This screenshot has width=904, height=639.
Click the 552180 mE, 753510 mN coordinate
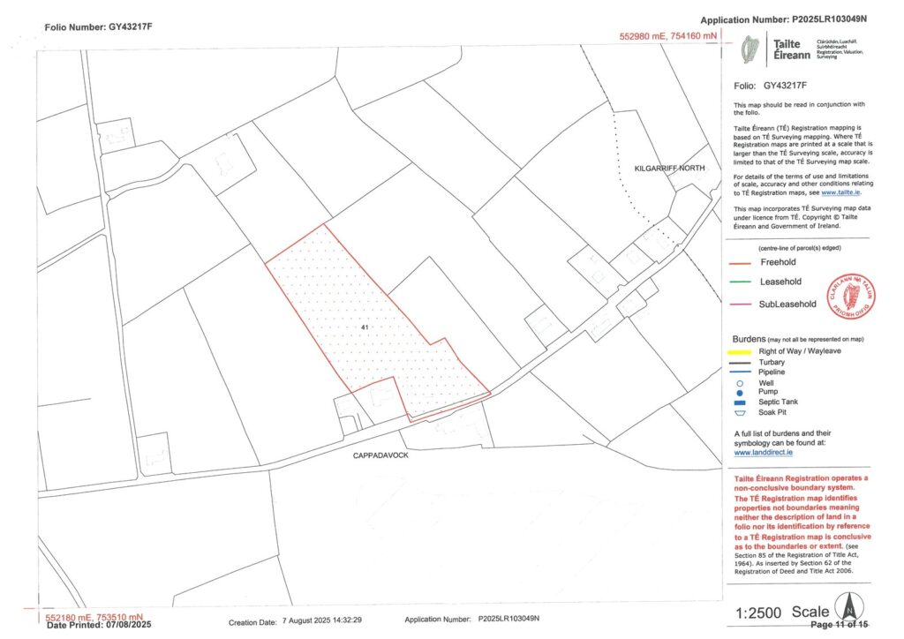pos(94,617)
